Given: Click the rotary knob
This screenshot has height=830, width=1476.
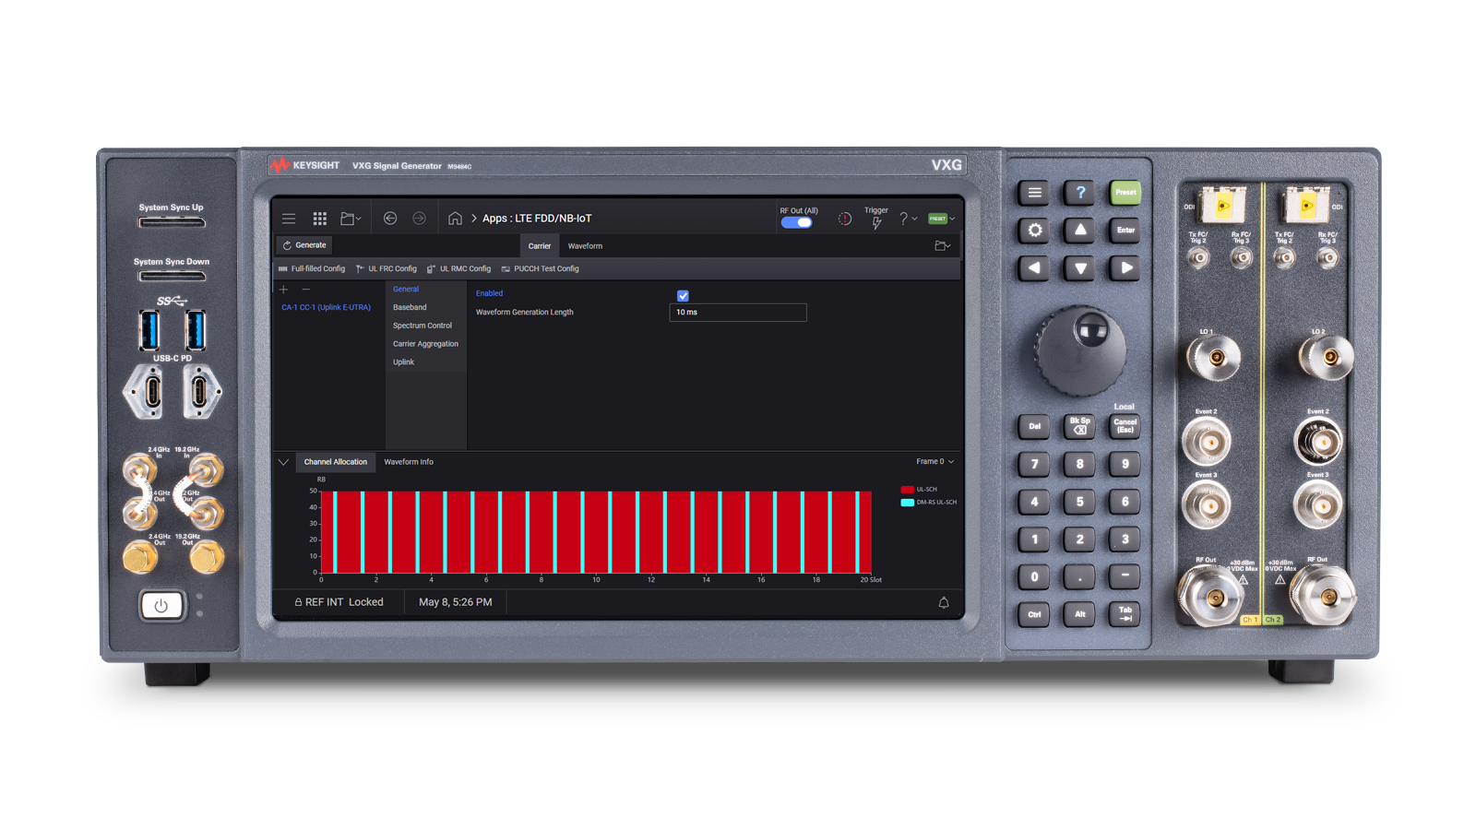Looking at the screenshot, I should point(1080,350).
